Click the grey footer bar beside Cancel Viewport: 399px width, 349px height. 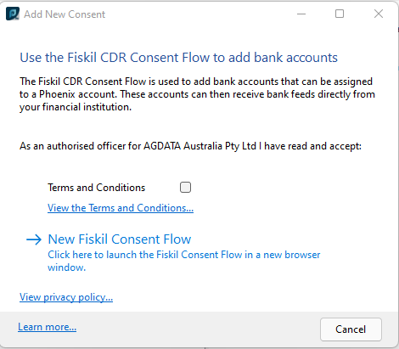point(198,329)
